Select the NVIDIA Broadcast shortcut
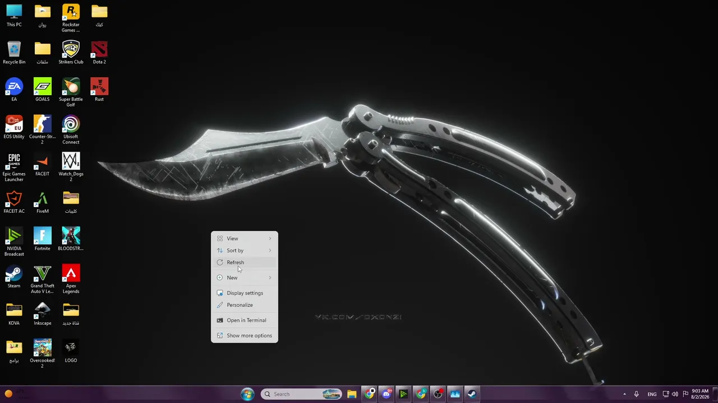Screen dimensions: 718x403 coord(14,242)
